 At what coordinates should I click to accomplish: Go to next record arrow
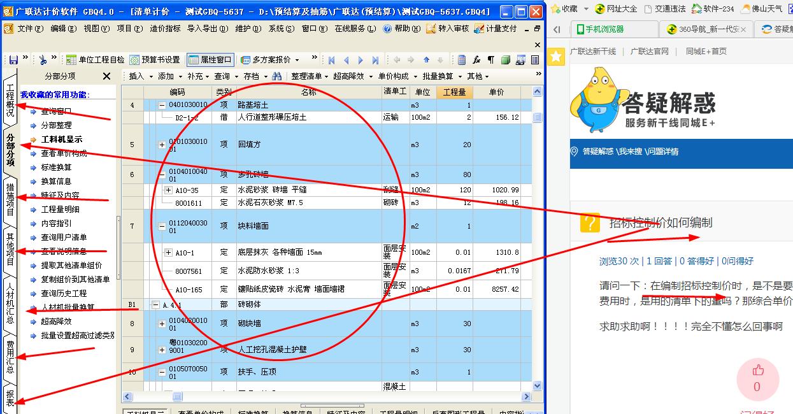pos(361,60)
